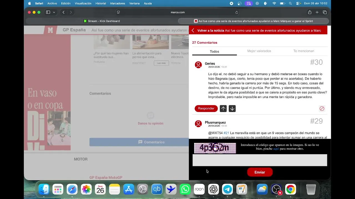The image size is (355, 199).
Task: Open Plusmarquez user avatar
Action: 198,124
